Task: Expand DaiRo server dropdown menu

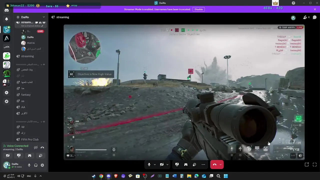Action: [44, 17]
